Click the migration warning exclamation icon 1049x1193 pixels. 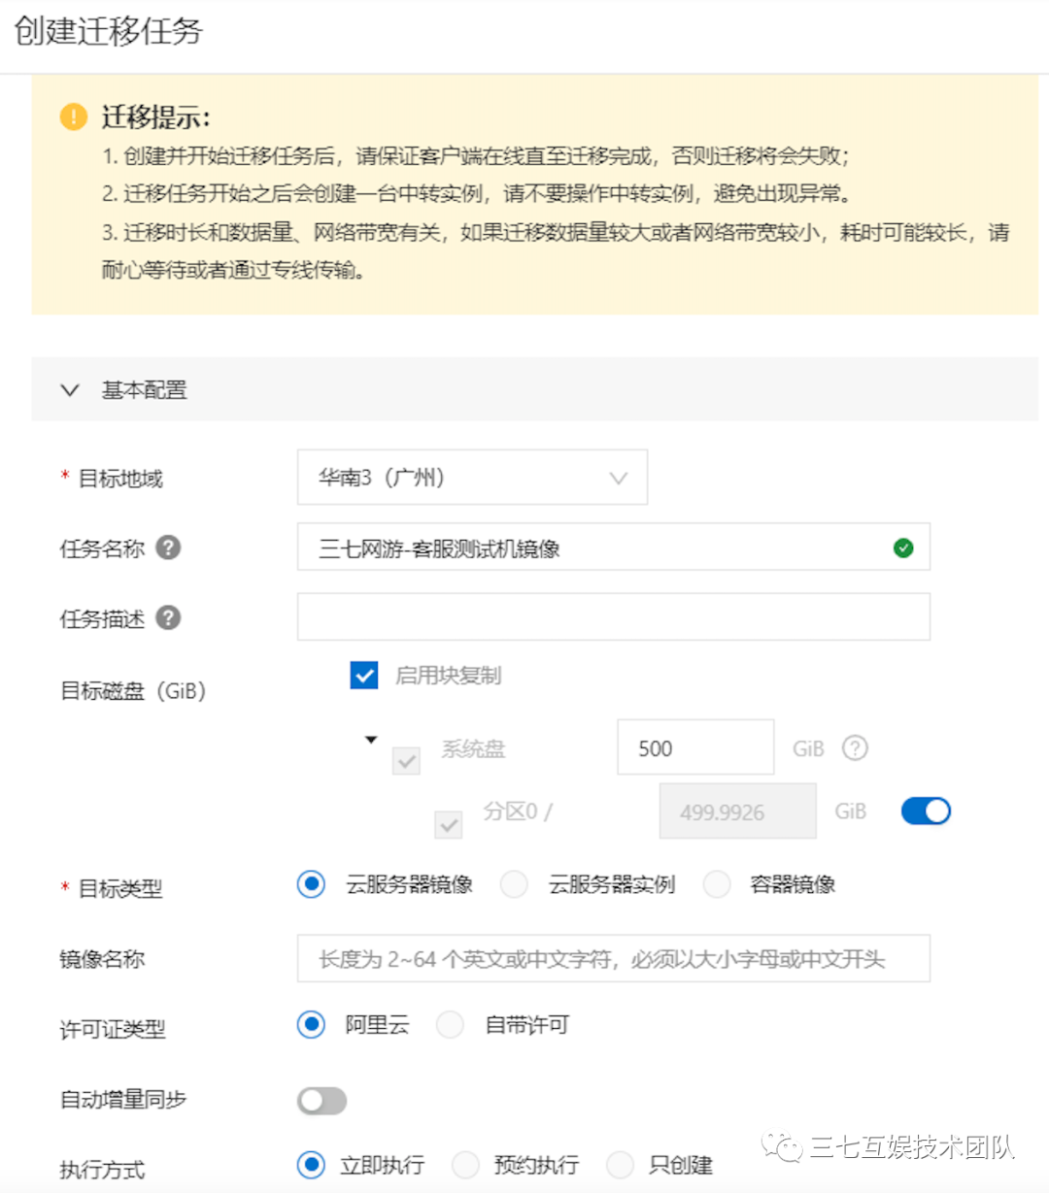[74, 116]
